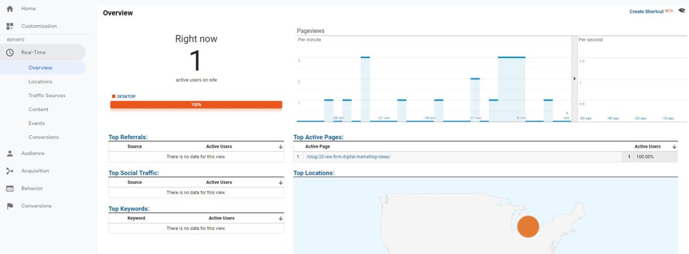The height and width of the screenshot is (254, 689).
Task: Click the Audience person icon
Action: click(10, 153)
